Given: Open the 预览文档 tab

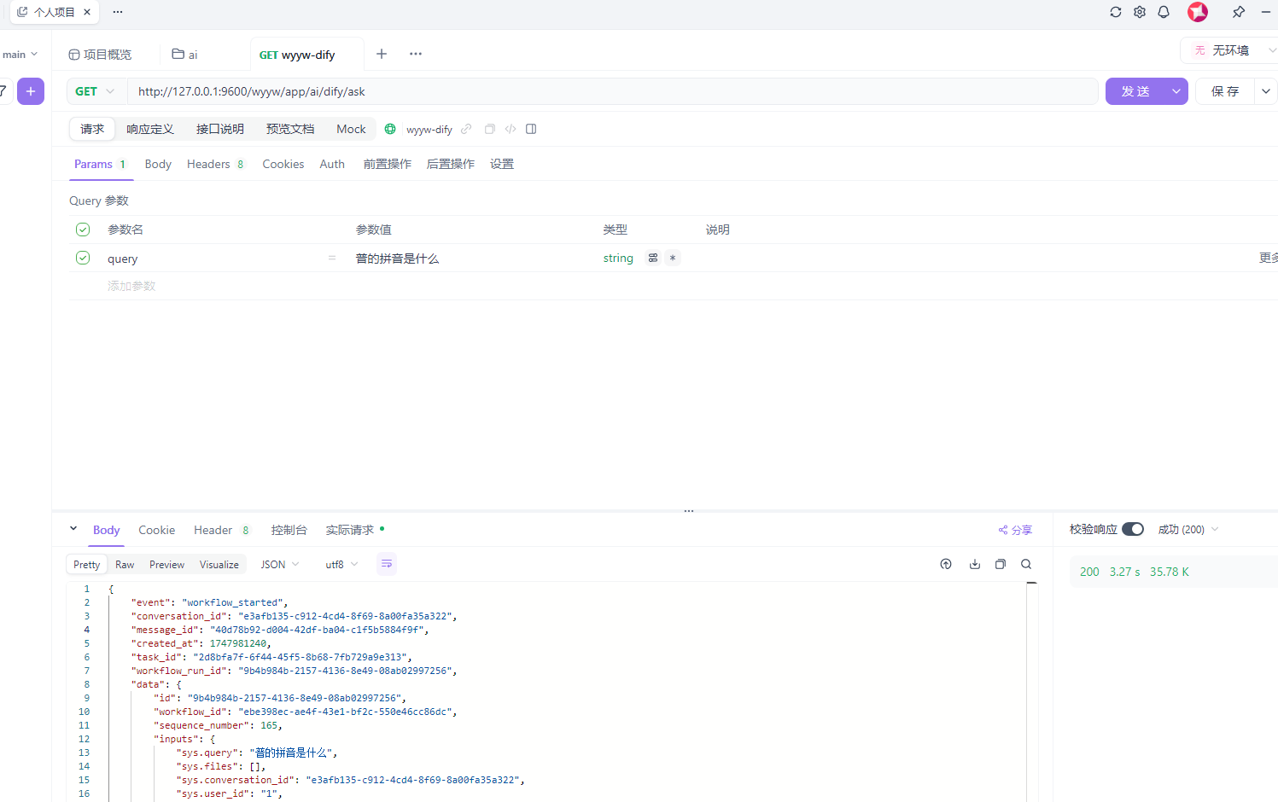Looking at the screenshot, I should (x=290, y=129).
